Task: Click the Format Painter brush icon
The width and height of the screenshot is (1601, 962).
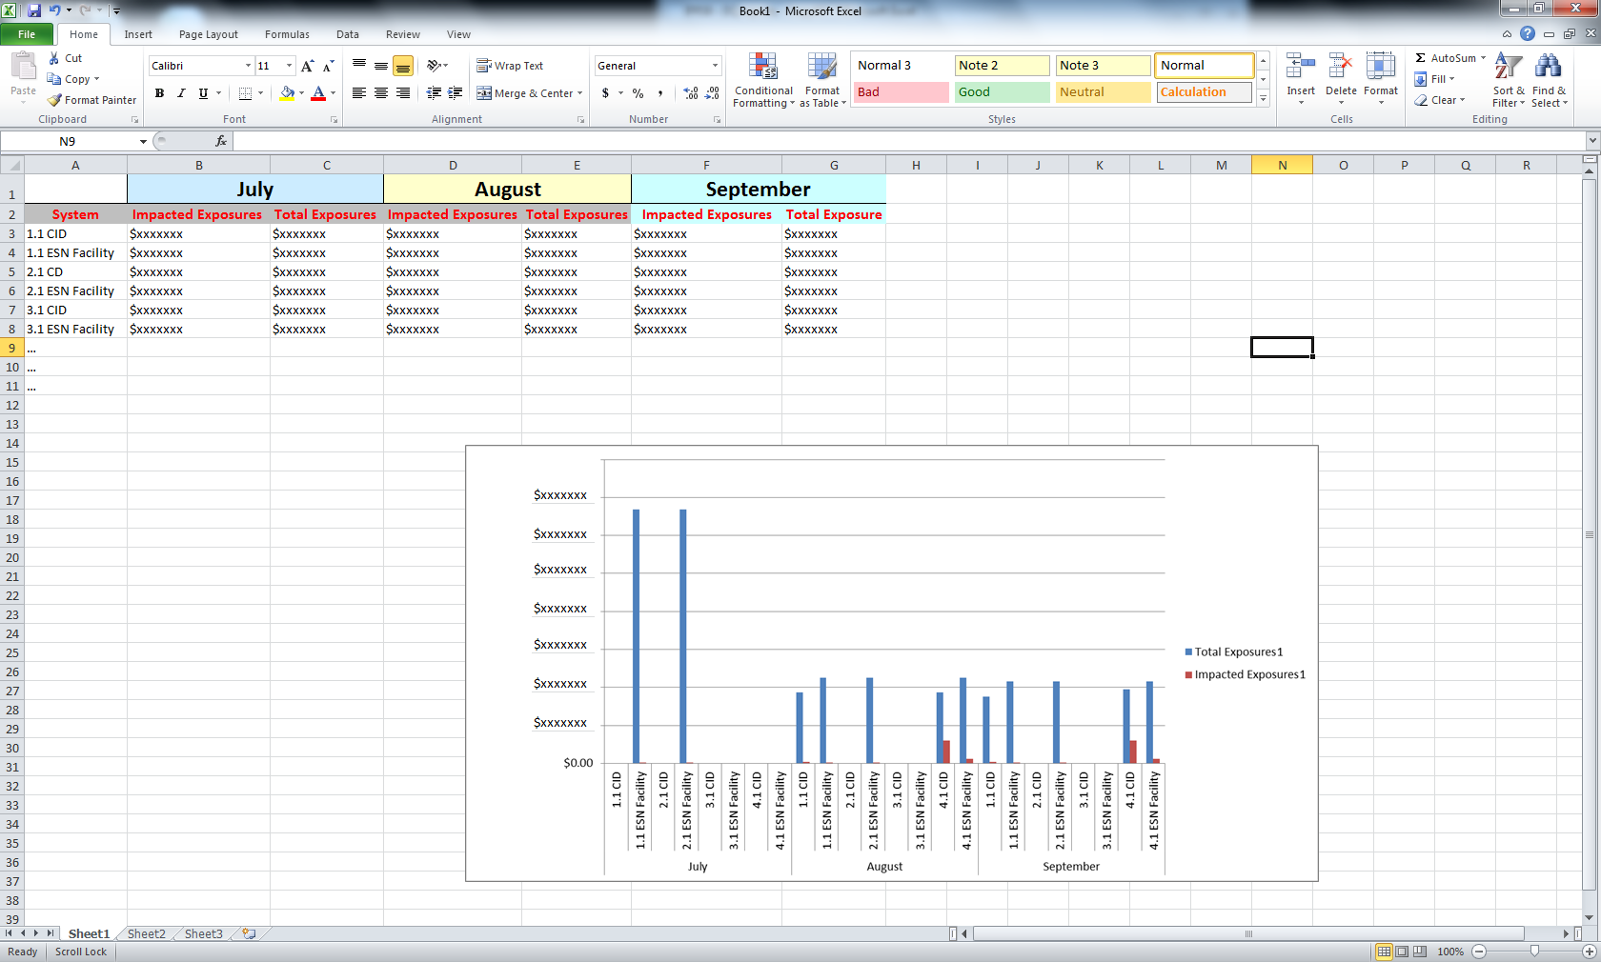Action: pyautogui.click(x=54, y=100)
